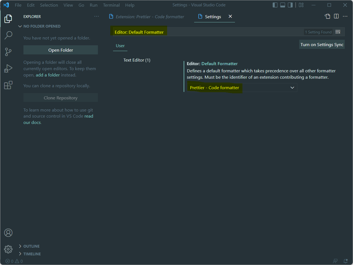Toggle the primary side bar layout icon
Screen dimensions: 353x265
275,5
